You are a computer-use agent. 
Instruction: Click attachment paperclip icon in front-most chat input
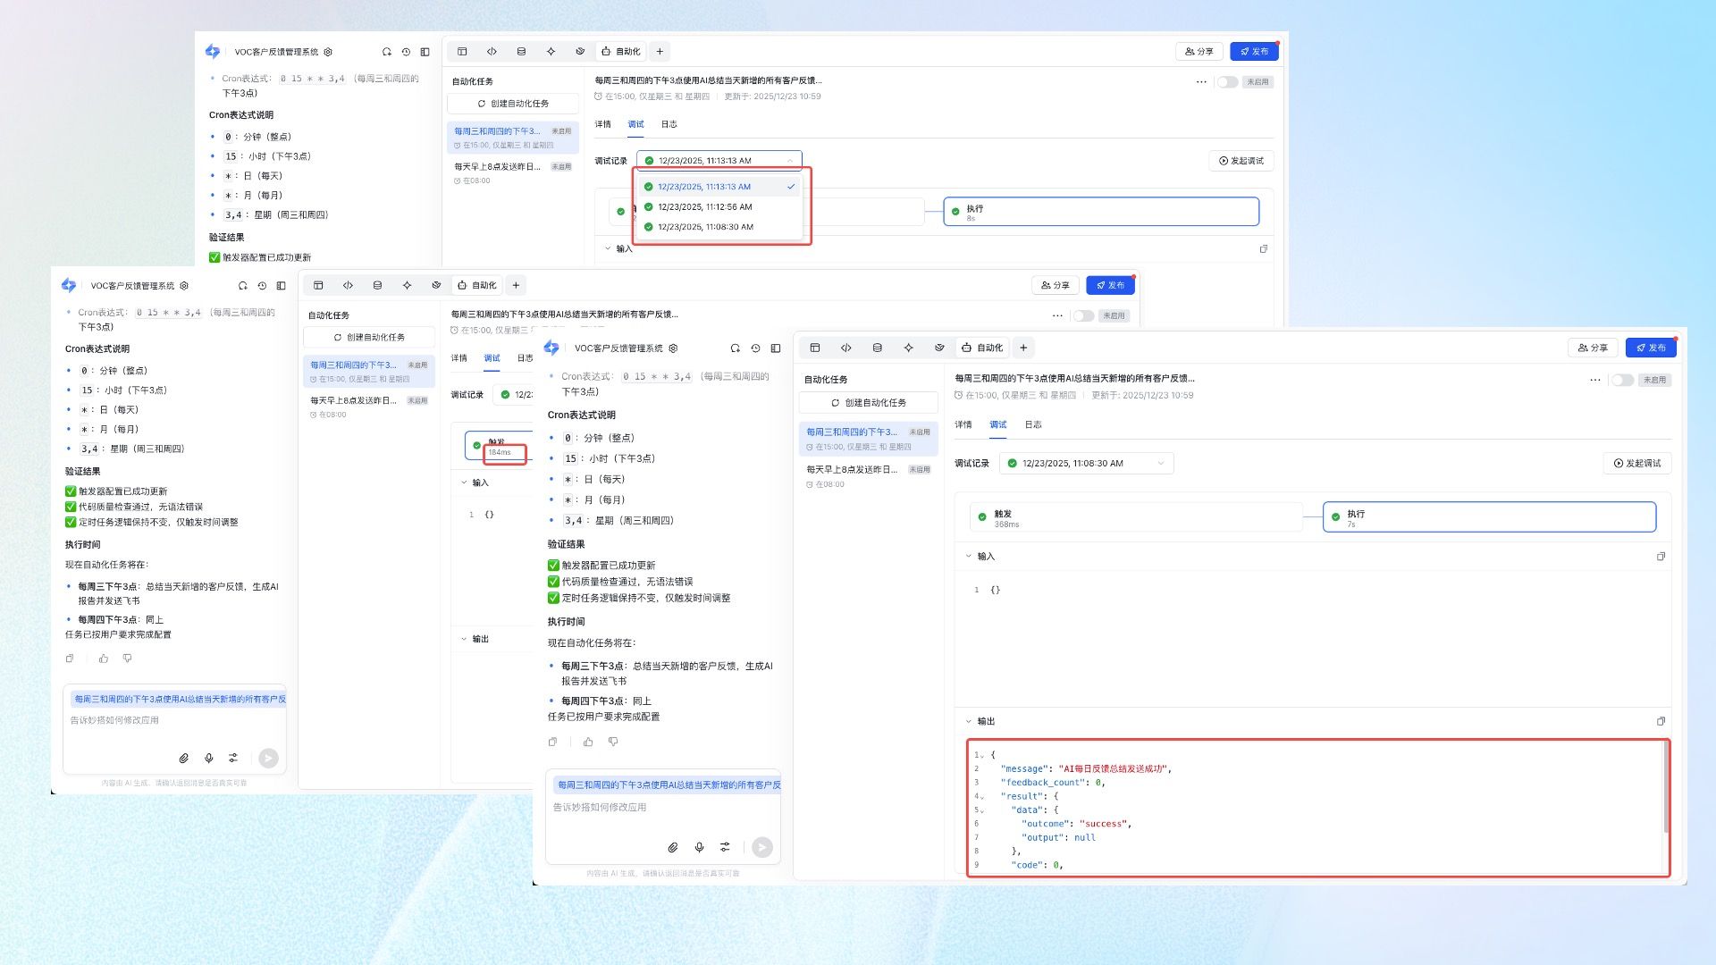tap(672, 847)
